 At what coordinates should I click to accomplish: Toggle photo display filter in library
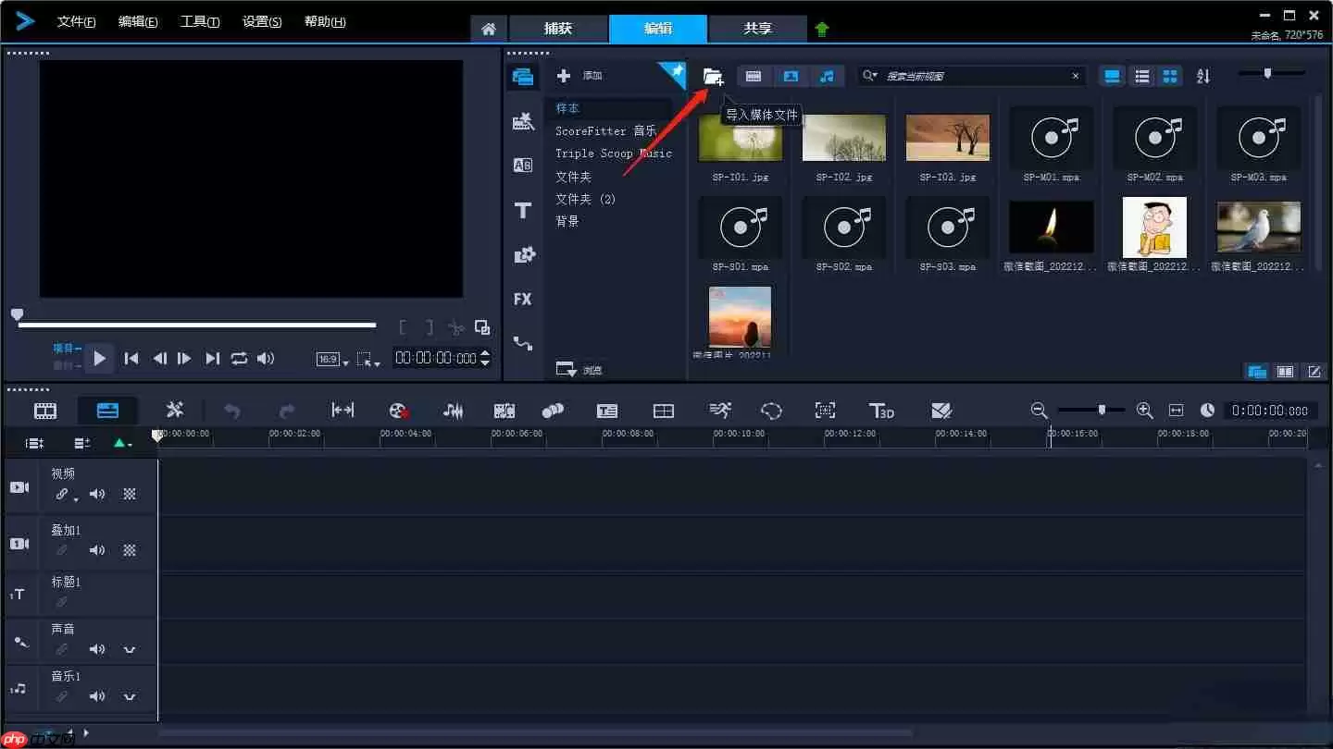pos(791,77)
